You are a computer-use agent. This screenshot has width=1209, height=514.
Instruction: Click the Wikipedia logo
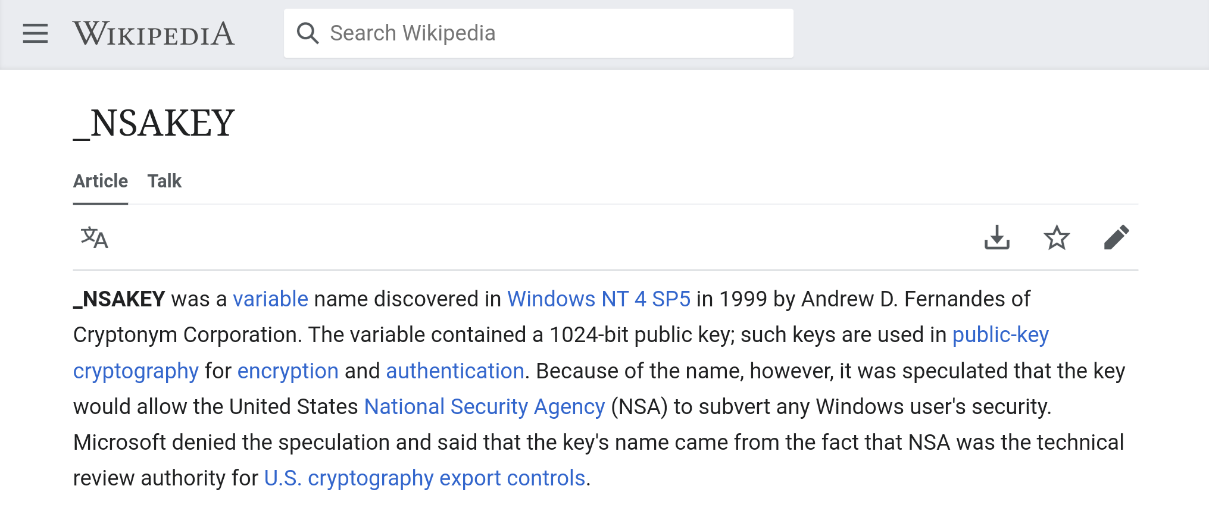154,33
